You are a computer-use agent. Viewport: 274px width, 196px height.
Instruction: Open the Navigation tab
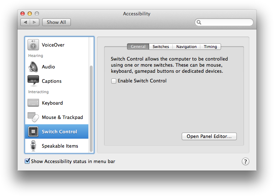tap(186, 47)
